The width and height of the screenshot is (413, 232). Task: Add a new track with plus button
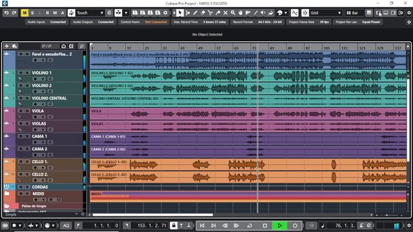tap(6, 46)
